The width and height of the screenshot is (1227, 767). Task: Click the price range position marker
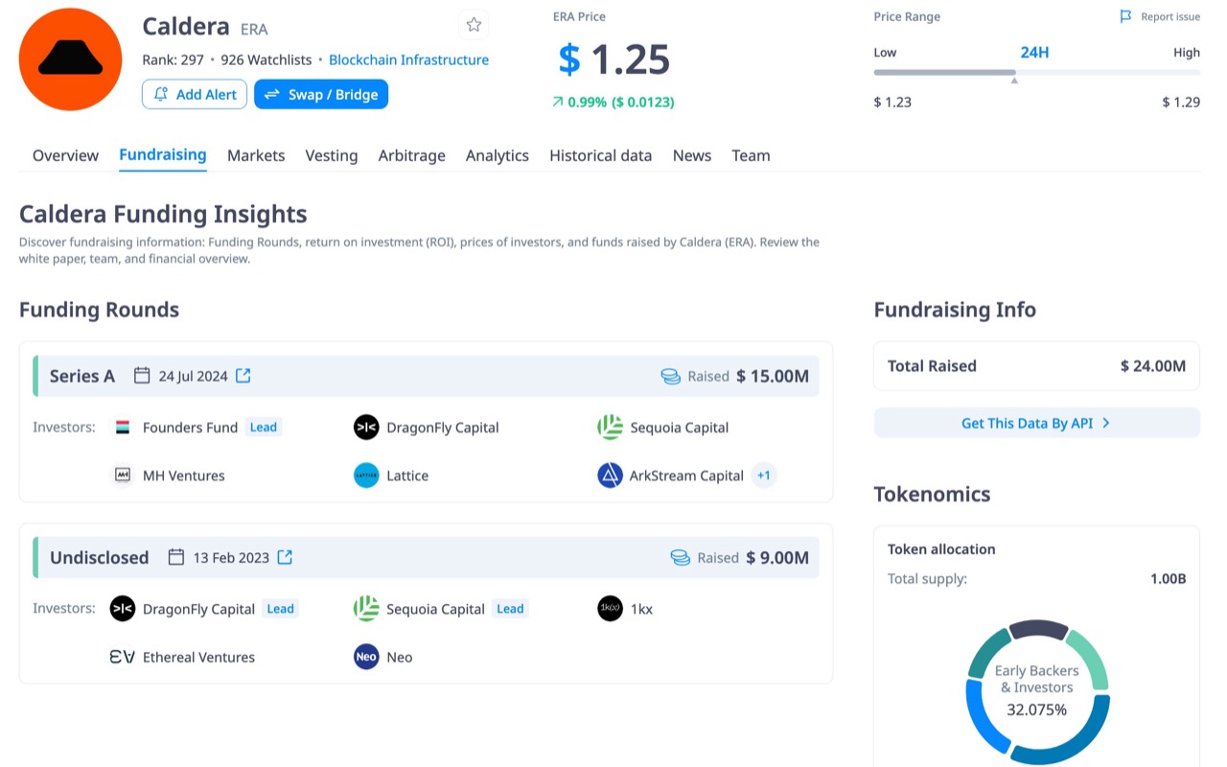click(x=1014, y=81)
